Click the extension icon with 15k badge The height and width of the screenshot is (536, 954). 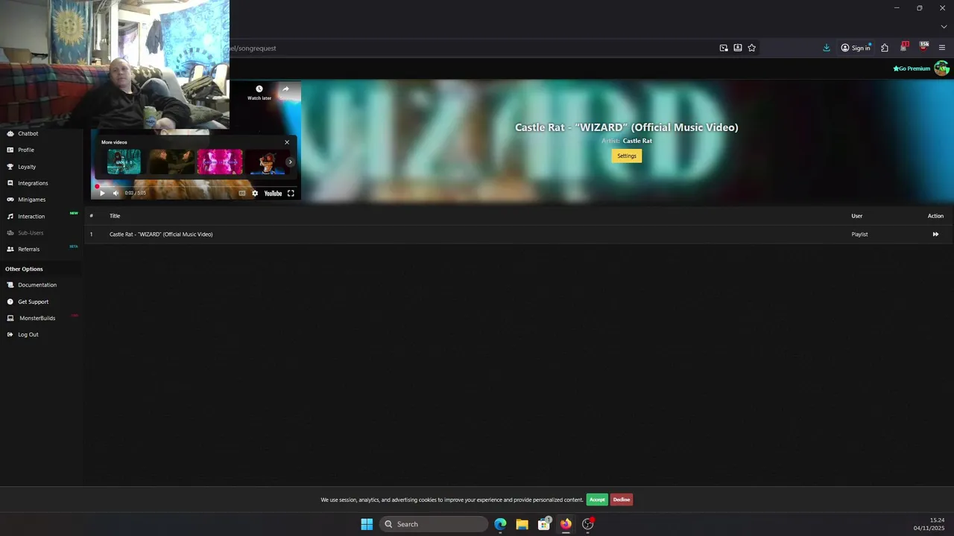point(923,47)
